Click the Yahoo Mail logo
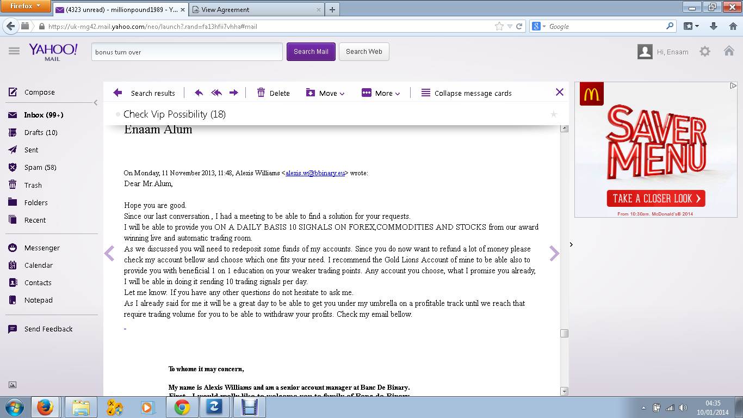 pyautogui.click(x=53, y=52)
